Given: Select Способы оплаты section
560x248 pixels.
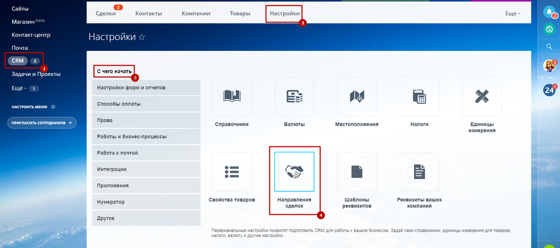Looking at the screenshot, I should (x=147, y=104).
